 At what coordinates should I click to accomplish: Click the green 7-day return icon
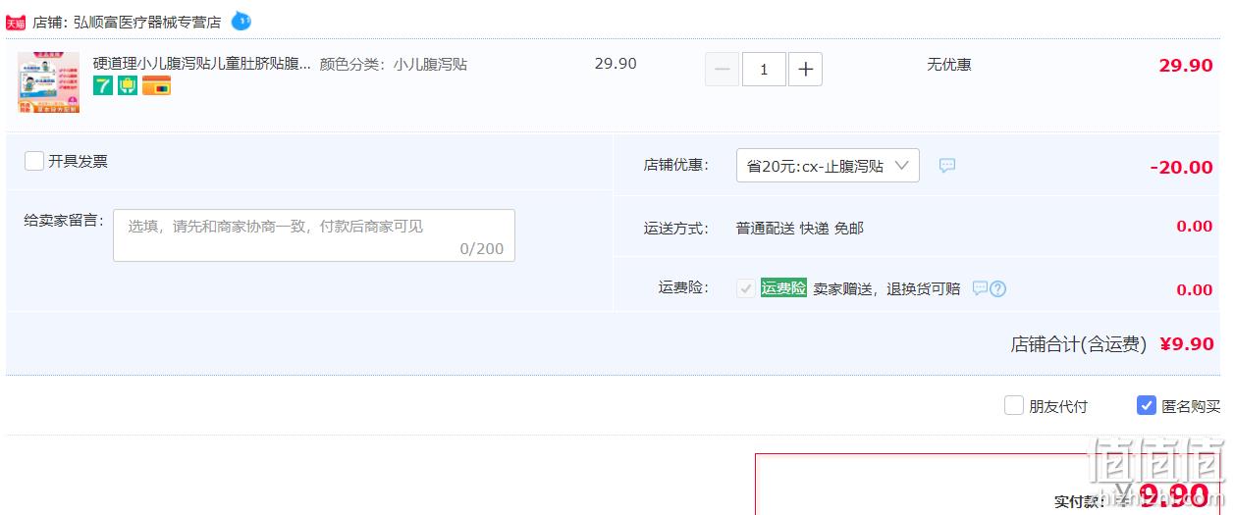coord(103,86)
